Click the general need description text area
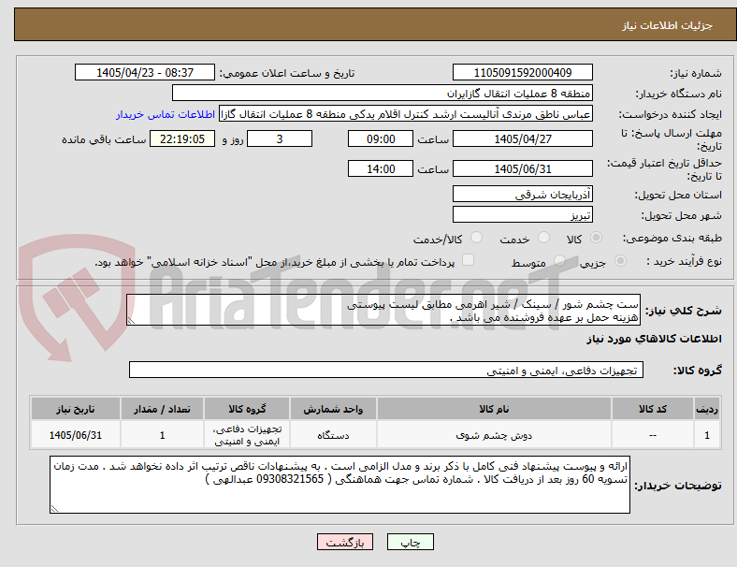 383,310
